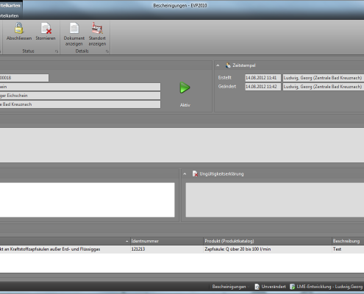Select the table row with Identnummer 121213

coord(182,249)
